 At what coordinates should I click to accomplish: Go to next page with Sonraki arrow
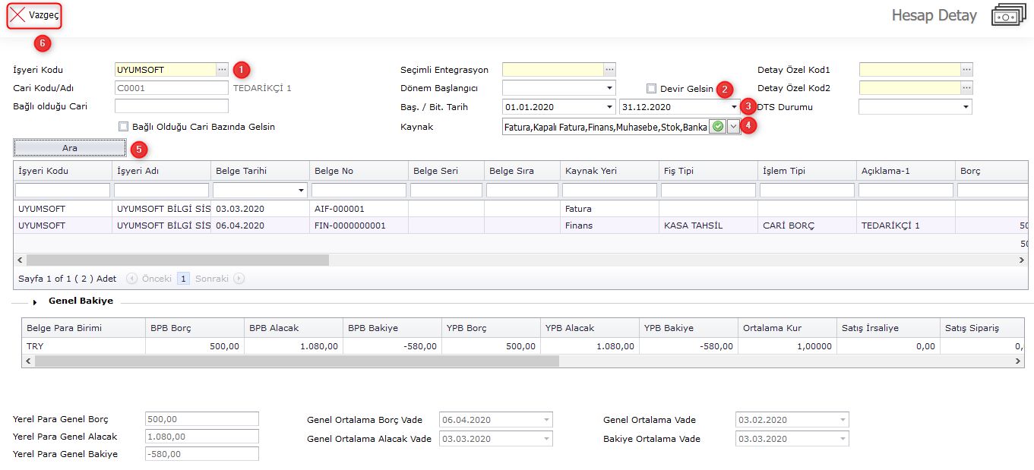[239, 279]
